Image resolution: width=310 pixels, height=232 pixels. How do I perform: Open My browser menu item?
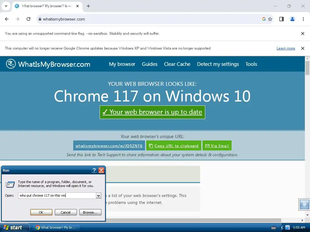[x=122, y=64]
